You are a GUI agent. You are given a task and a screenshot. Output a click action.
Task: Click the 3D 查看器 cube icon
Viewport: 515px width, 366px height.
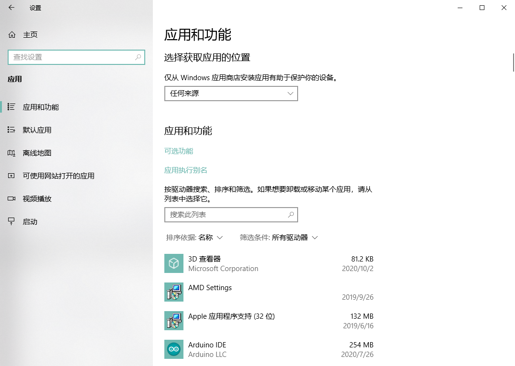tap(174, 263)
